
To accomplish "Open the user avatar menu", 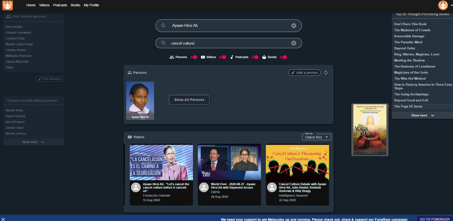I will click(x=443, y=5).
